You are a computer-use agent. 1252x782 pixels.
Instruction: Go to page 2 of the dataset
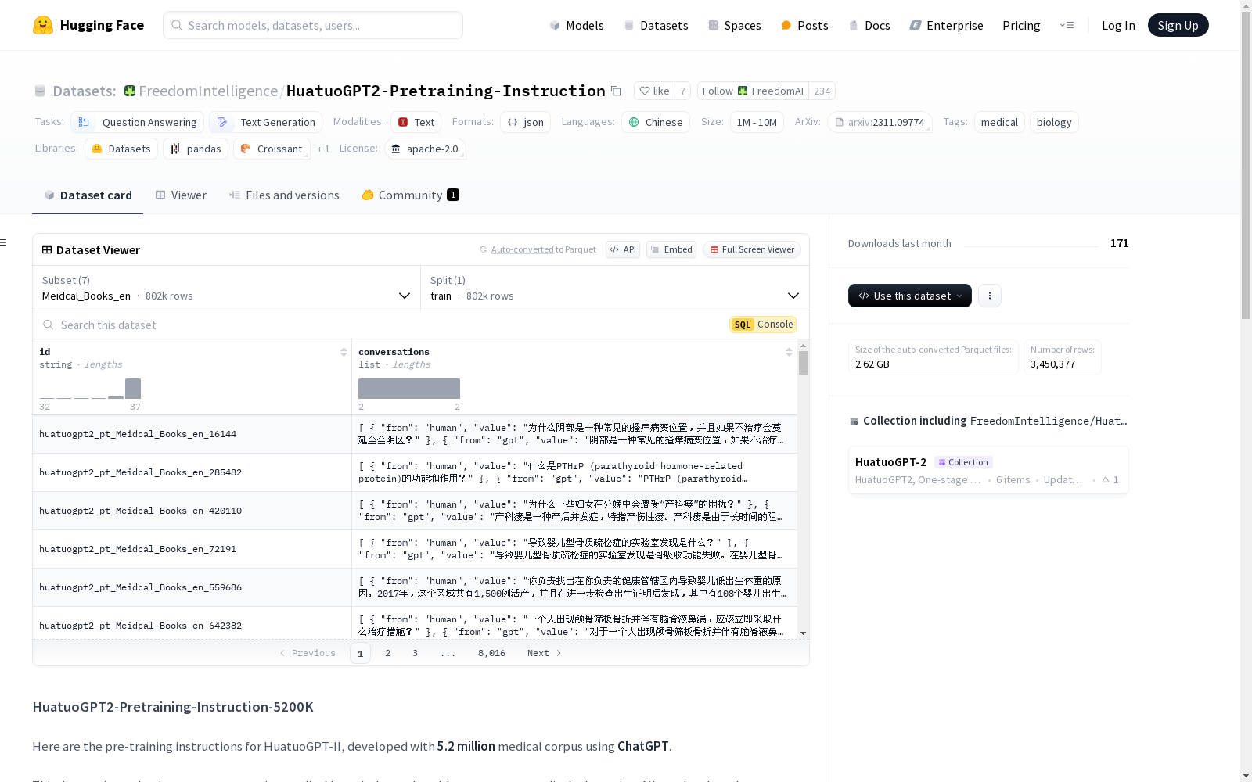(x=387, y=653)
